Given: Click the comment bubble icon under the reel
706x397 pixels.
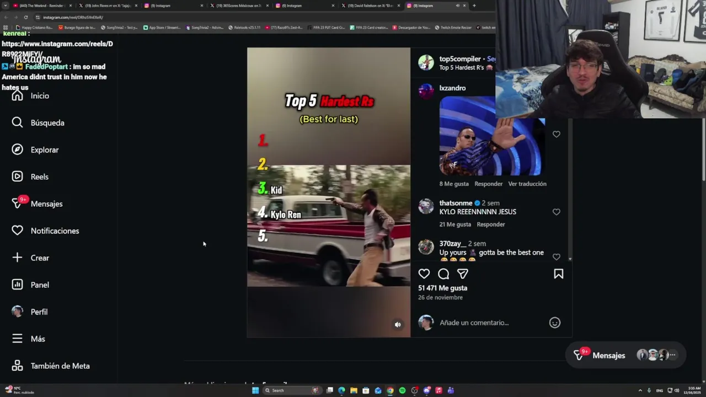Looking at the screenshot, I should pos(443,274).
